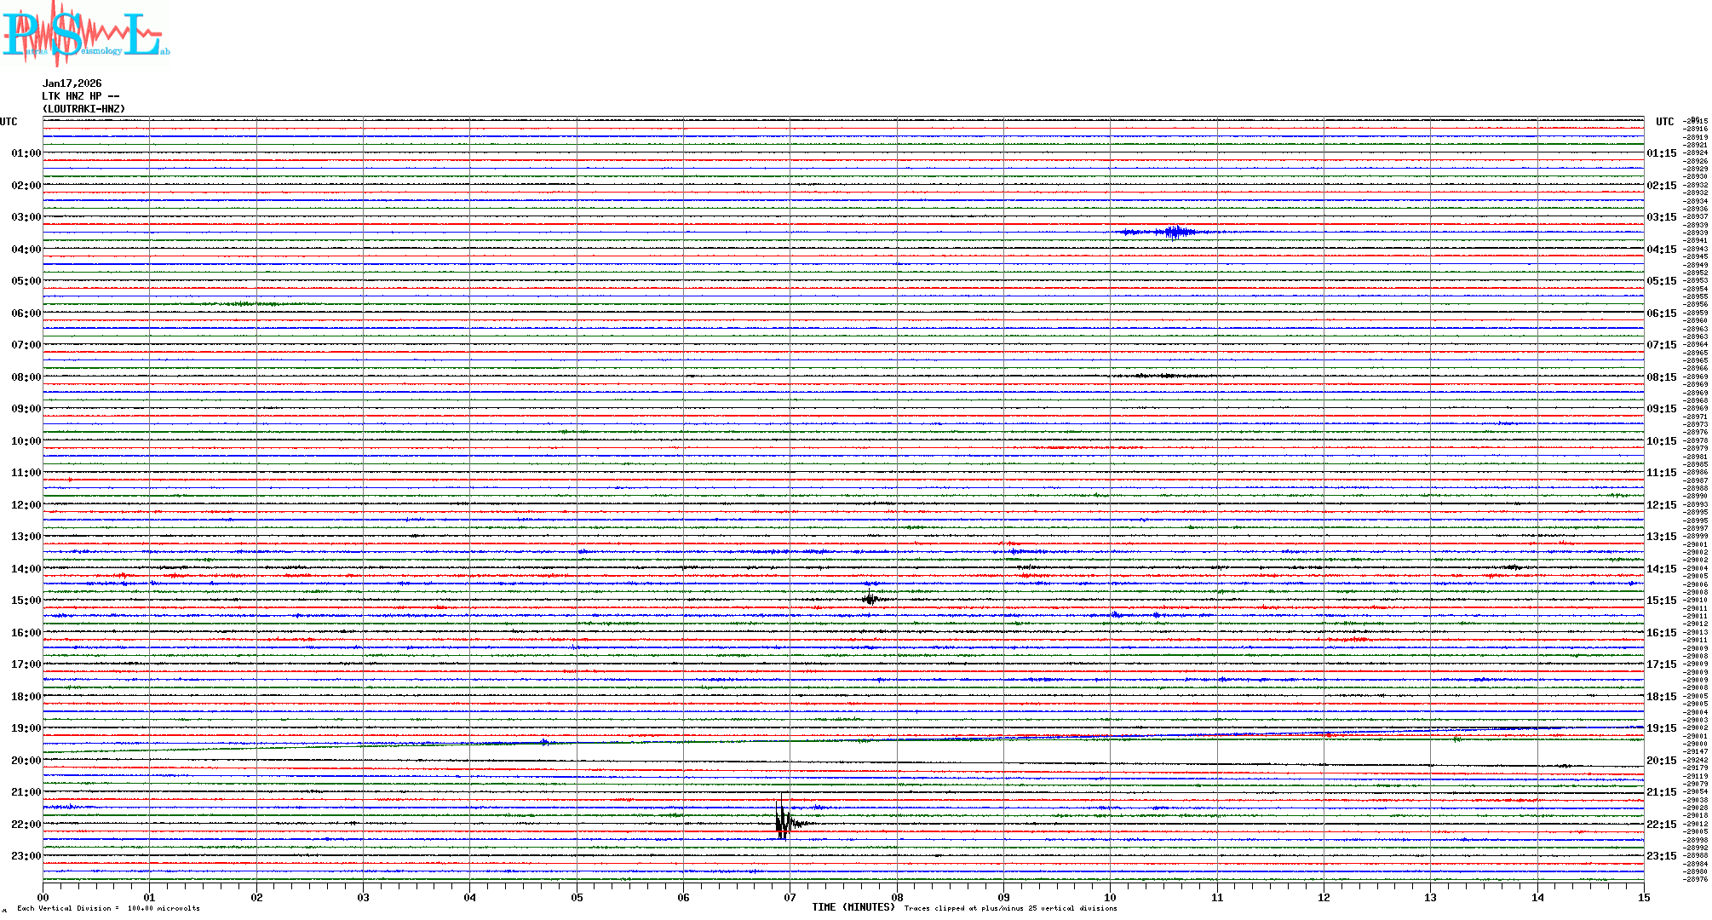Click the 08:15 label on right side
The height and width of the screenshot is (920, 1712).
[1661, 377]
